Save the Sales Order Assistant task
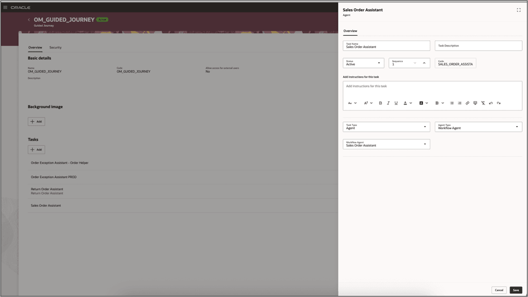The height and width of the screenshot is (297, 528). tap(516, 290)
